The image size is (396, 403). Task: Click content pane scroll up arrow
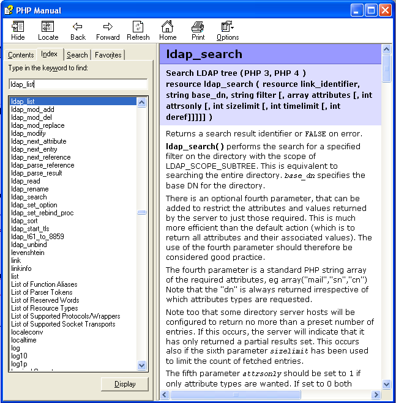pyautogui.click(x=386, y=49)
